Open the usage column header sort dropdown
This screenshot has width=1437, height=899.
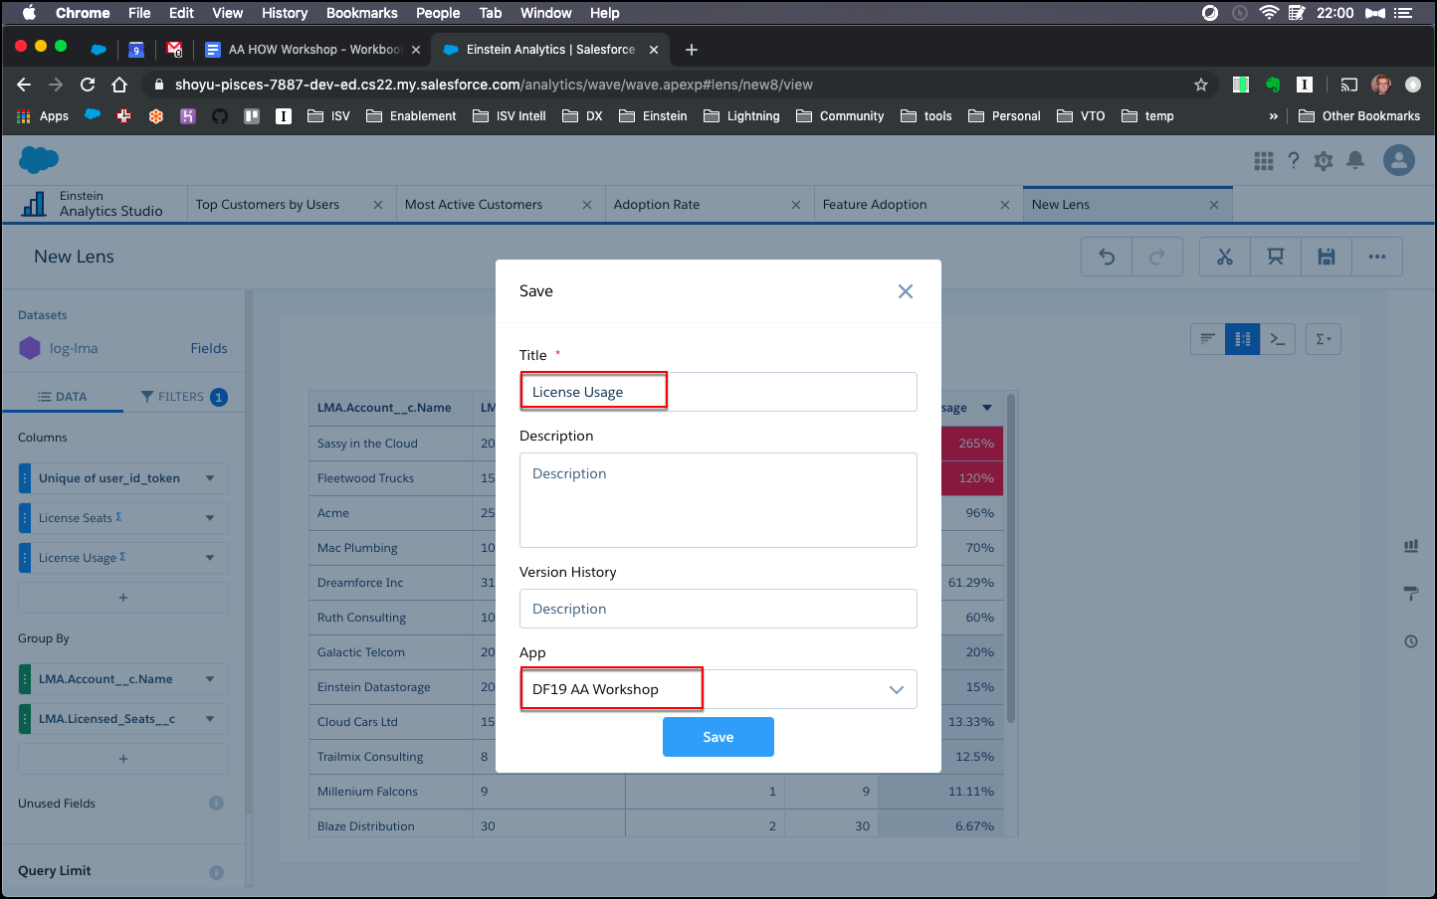click(x=987, y=408)
